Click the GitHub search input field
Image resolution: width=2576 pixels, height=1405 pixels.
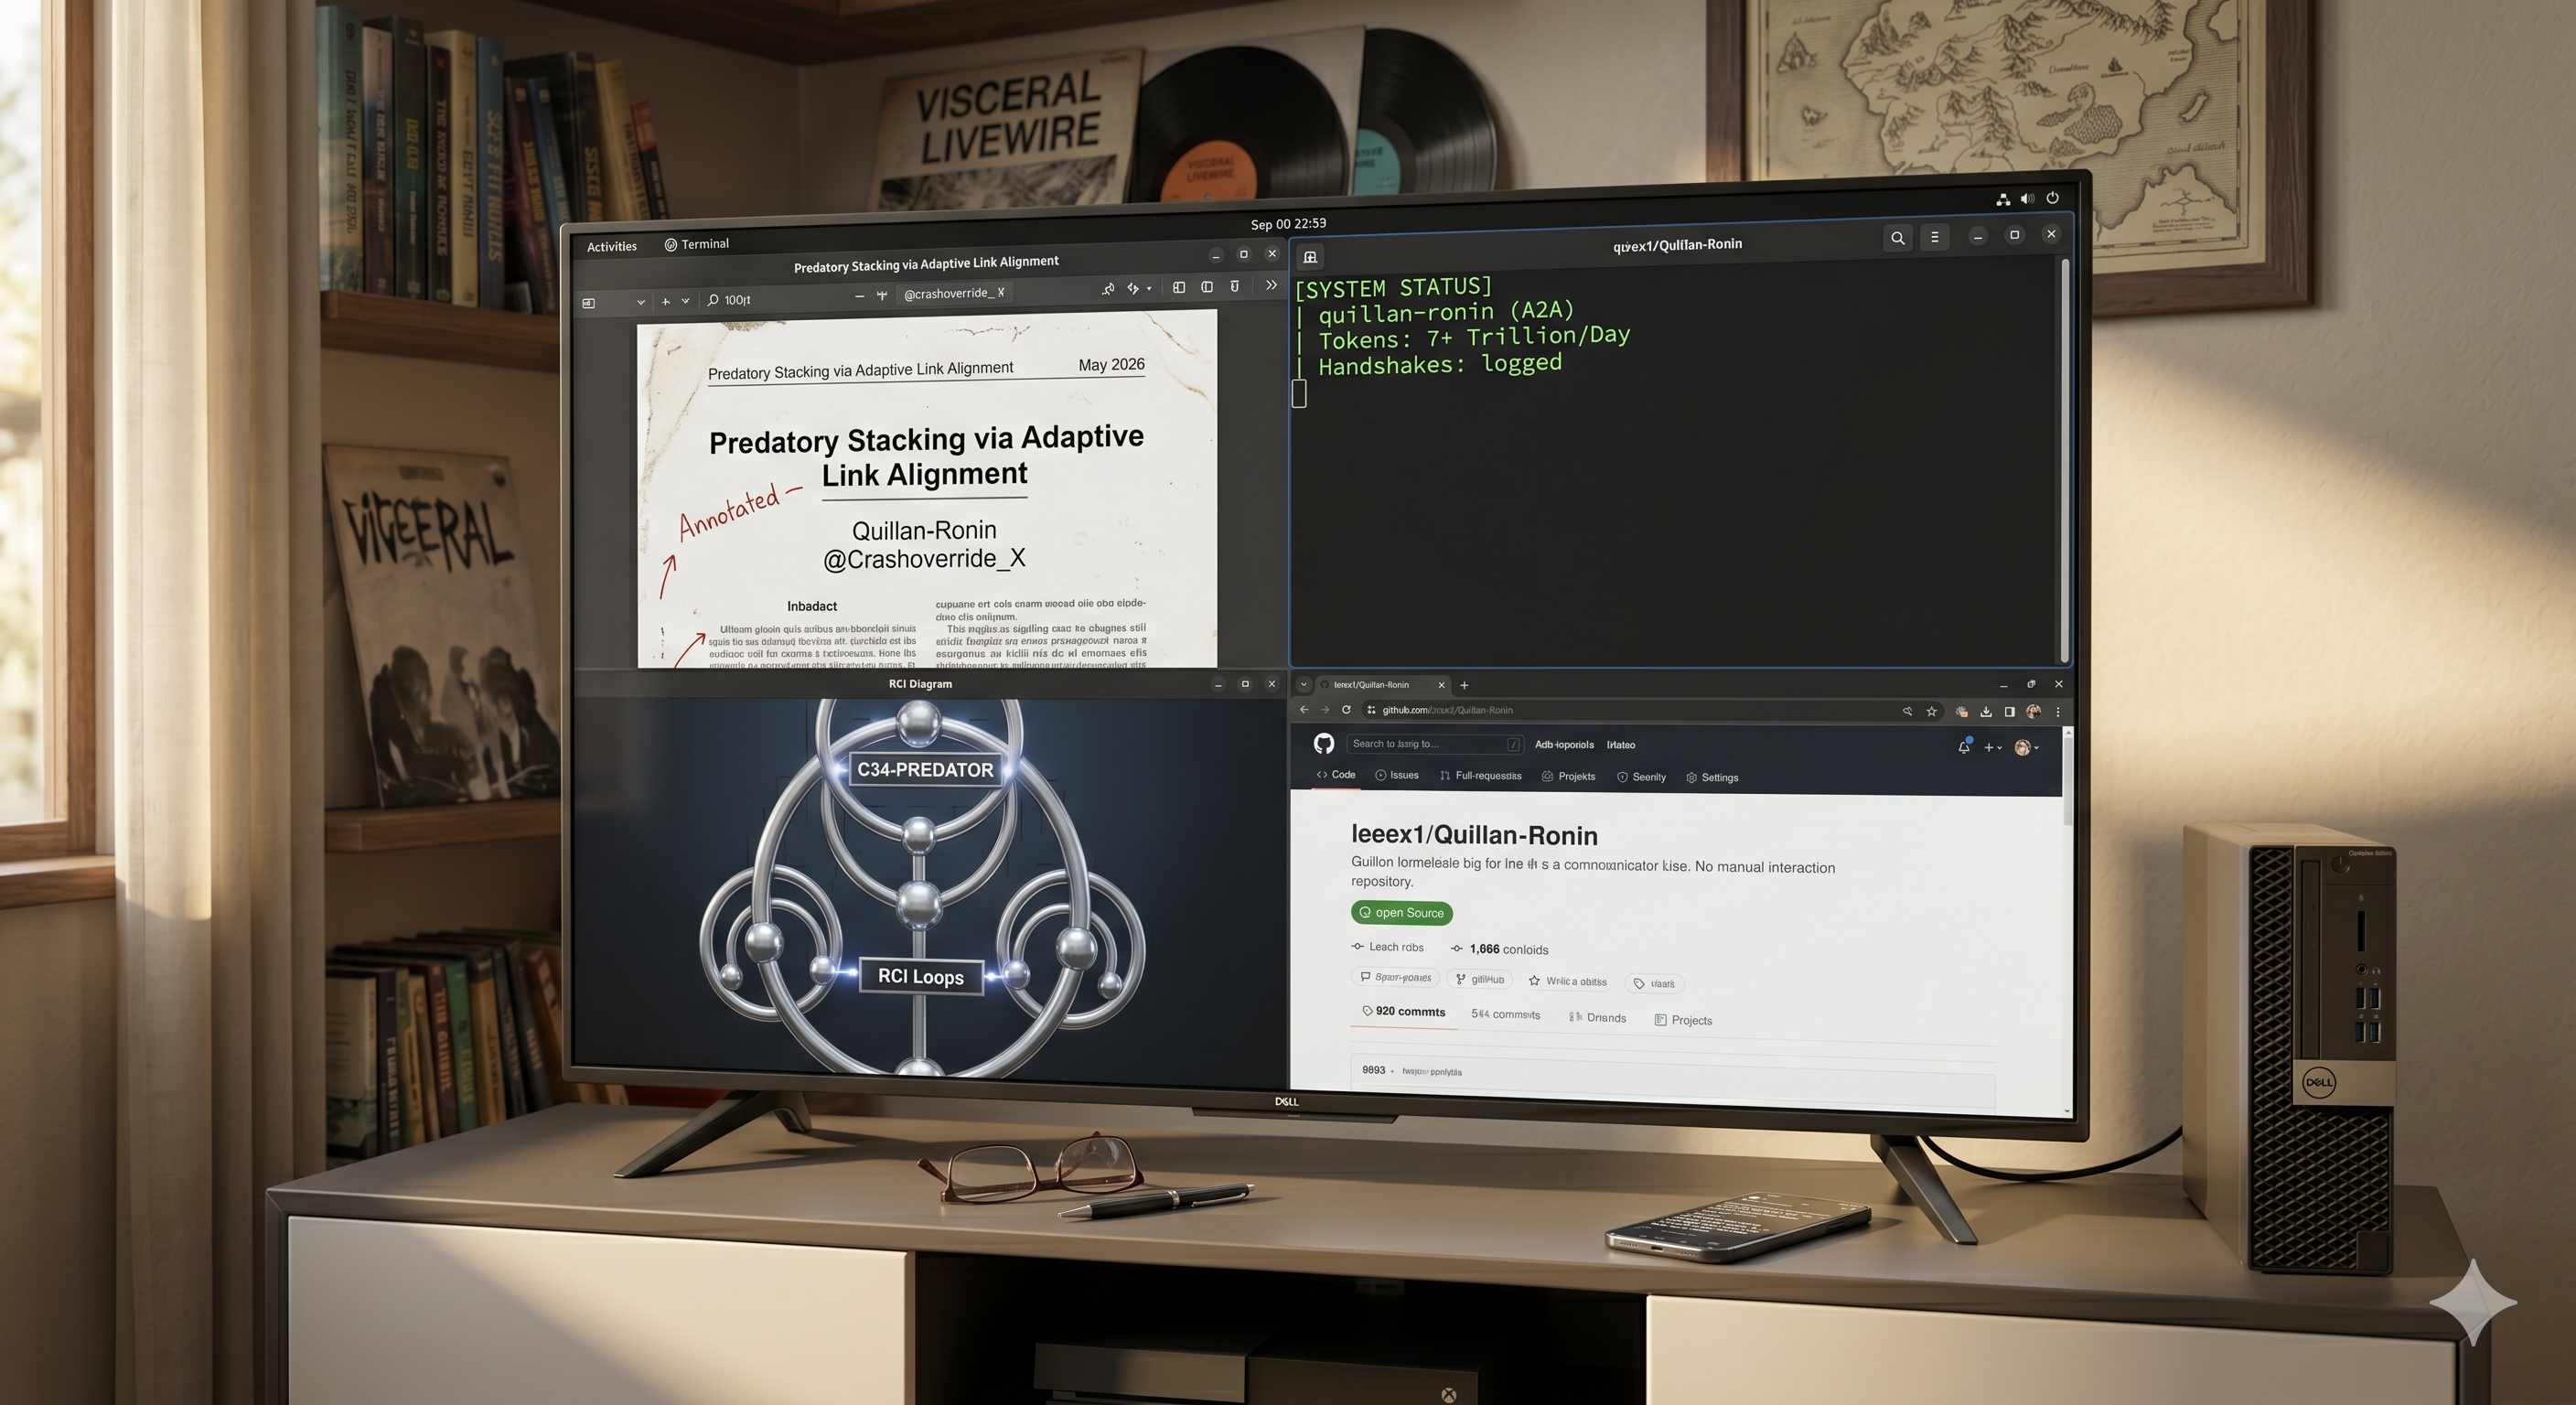point(1435,744)
